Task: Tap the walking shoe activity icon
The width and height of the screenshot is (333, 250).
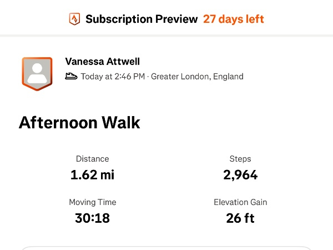Action: [x=71, y=77]
